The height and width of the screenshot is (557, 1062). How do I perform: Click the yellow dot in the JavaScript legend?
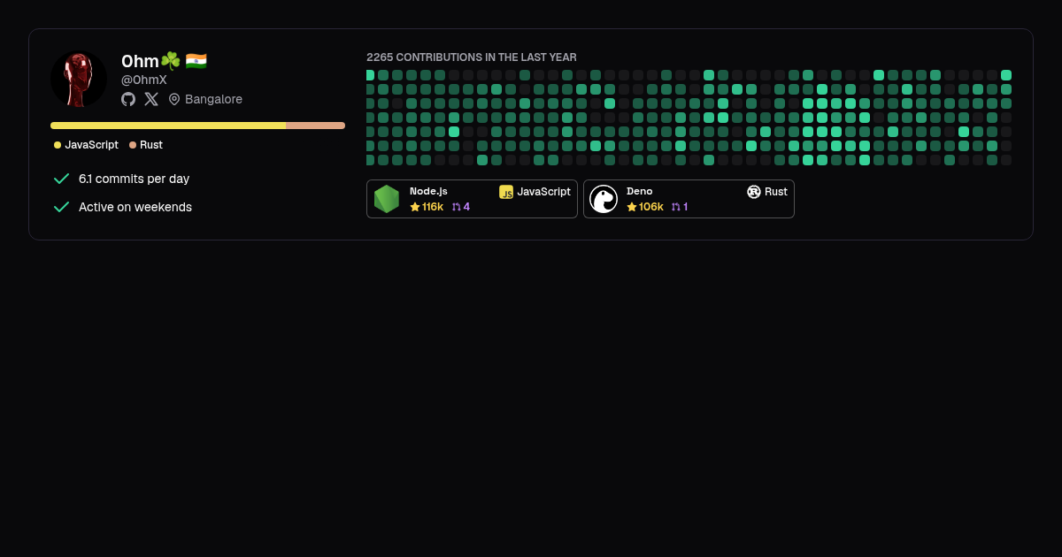pyautogui.click(x=58, y=145)
